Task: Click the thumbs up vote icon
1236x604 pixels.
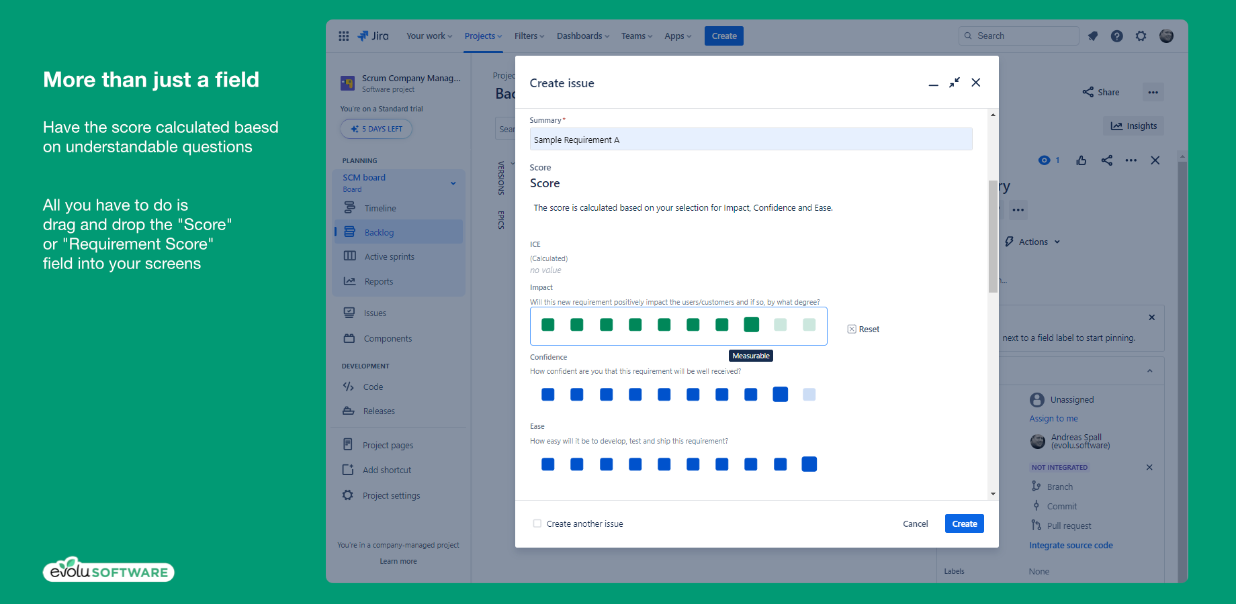Action: [1081, 160]
